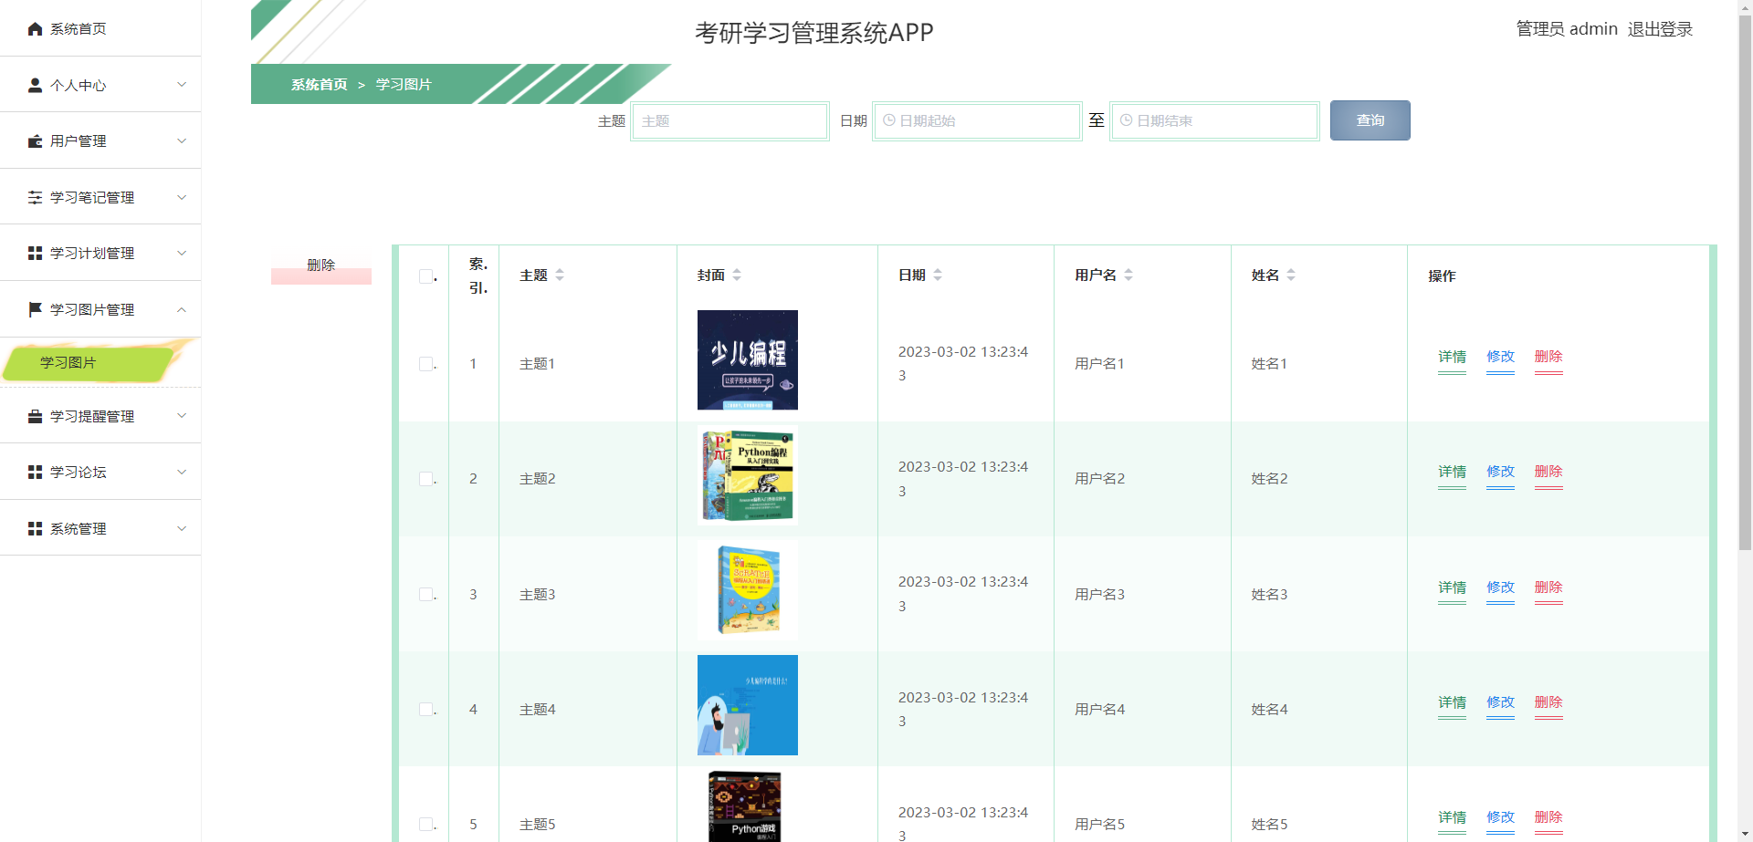Viewport: 1753px width, 842px height.
Task: Open the blue cover thumbnail in row 4
Action: (x=748, y=705)
